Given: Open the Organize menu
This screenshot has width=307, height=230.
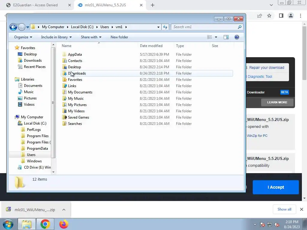Looking at the screenshot, I should pos(23,37).
